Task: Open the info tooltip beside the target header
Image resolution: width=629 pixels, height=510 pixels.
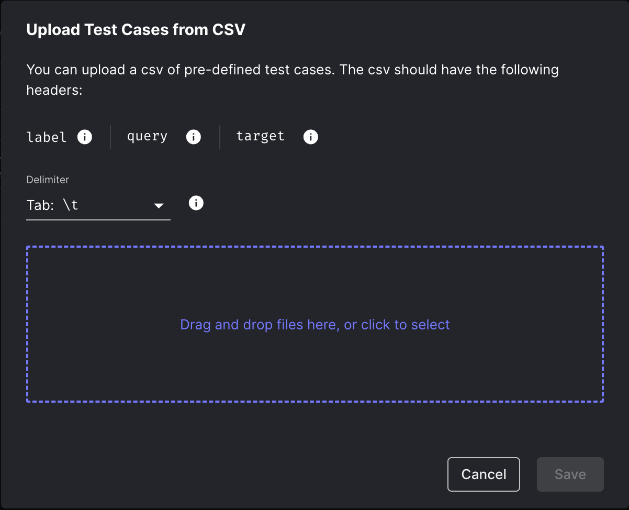Action: (x=310, y=137)
